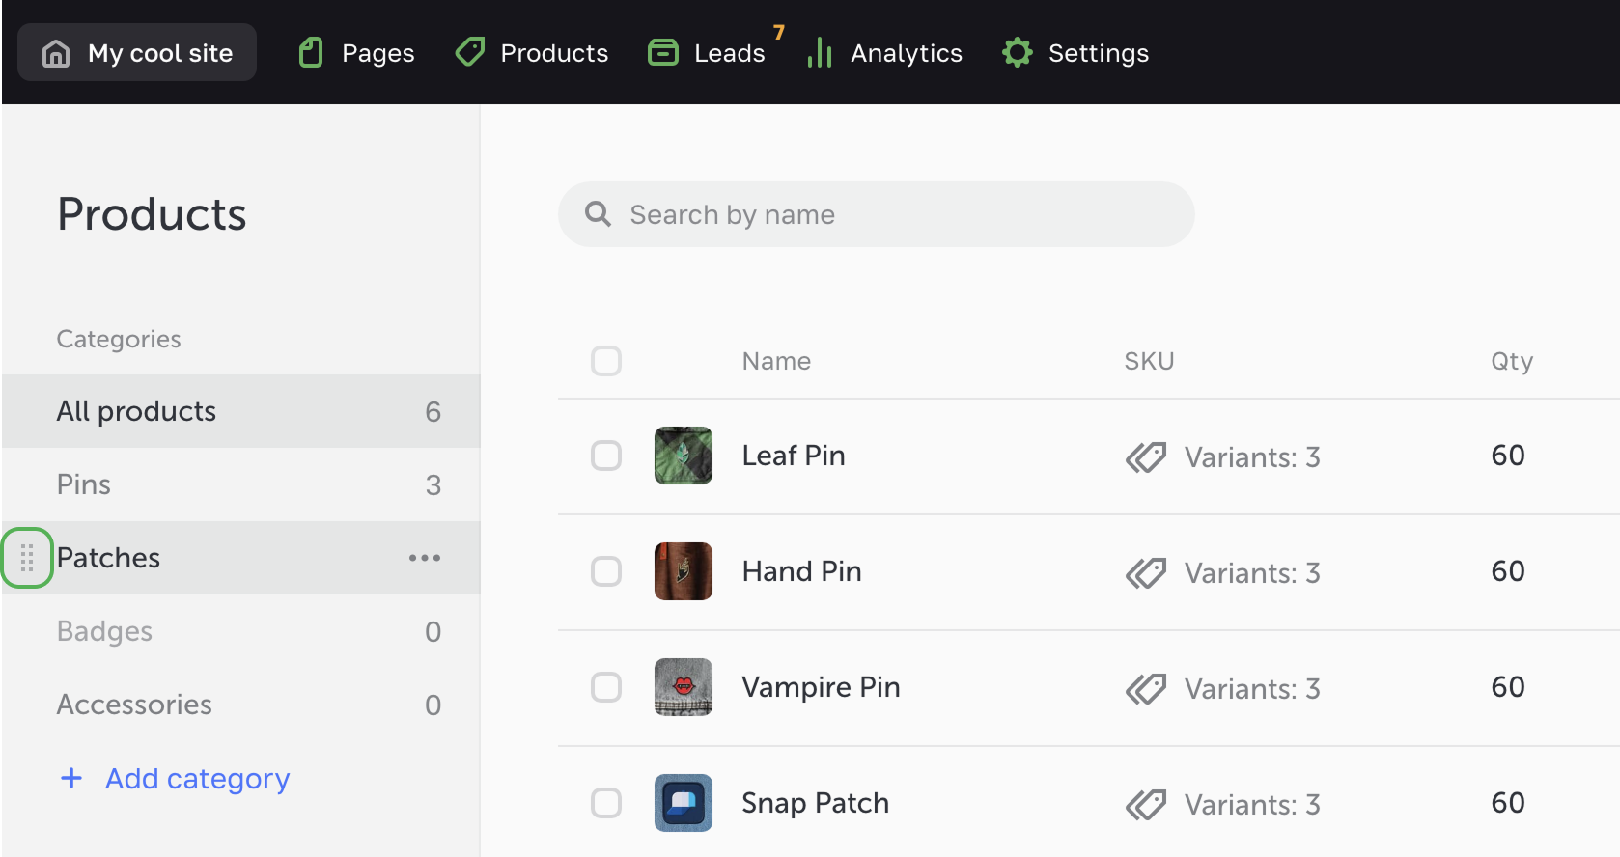Open the Hand Pin product
The height and width of the screenshot is (857, 1620).
[x=801, y=571]
